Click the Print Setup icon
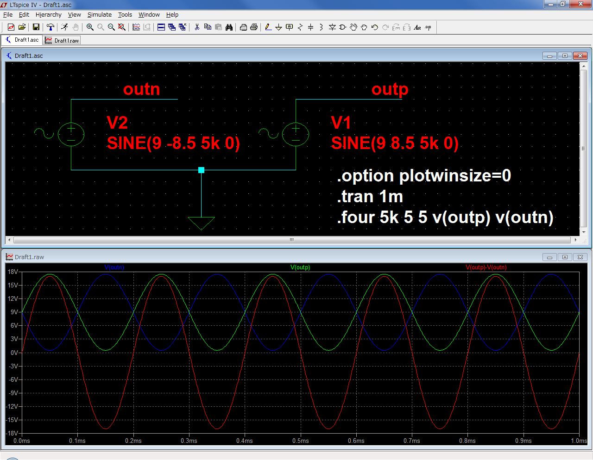Viewport: 593px width, 460px height. 243,27
